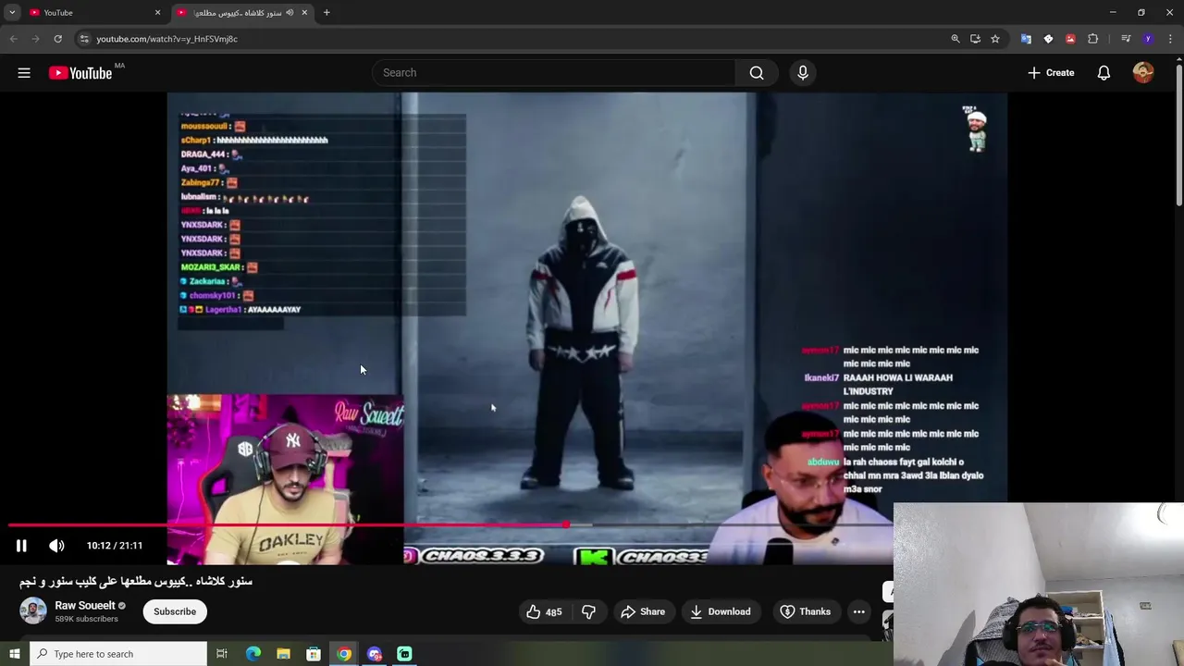Open the YouTube guide hamburger menu
1184x666 pixels.
24,73
